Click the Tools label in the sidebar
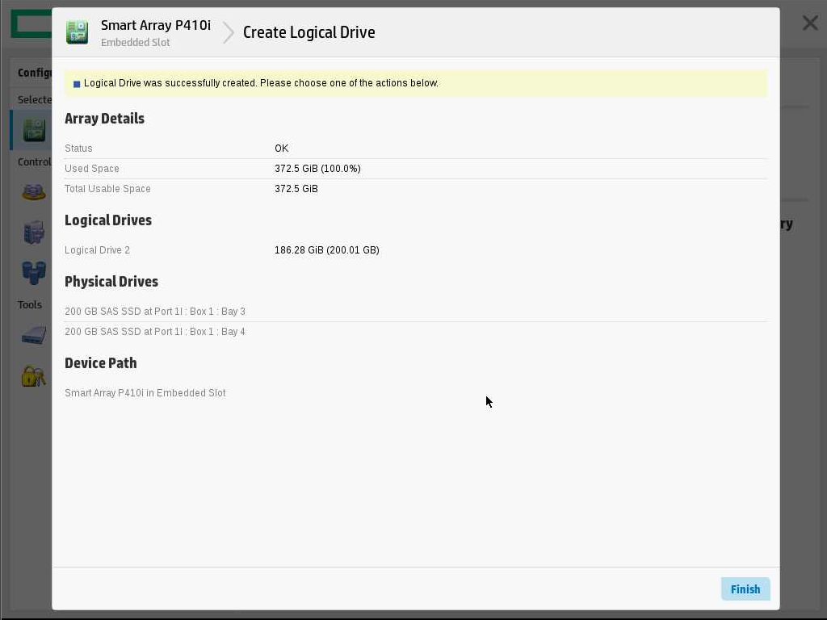 coord(30,304)
